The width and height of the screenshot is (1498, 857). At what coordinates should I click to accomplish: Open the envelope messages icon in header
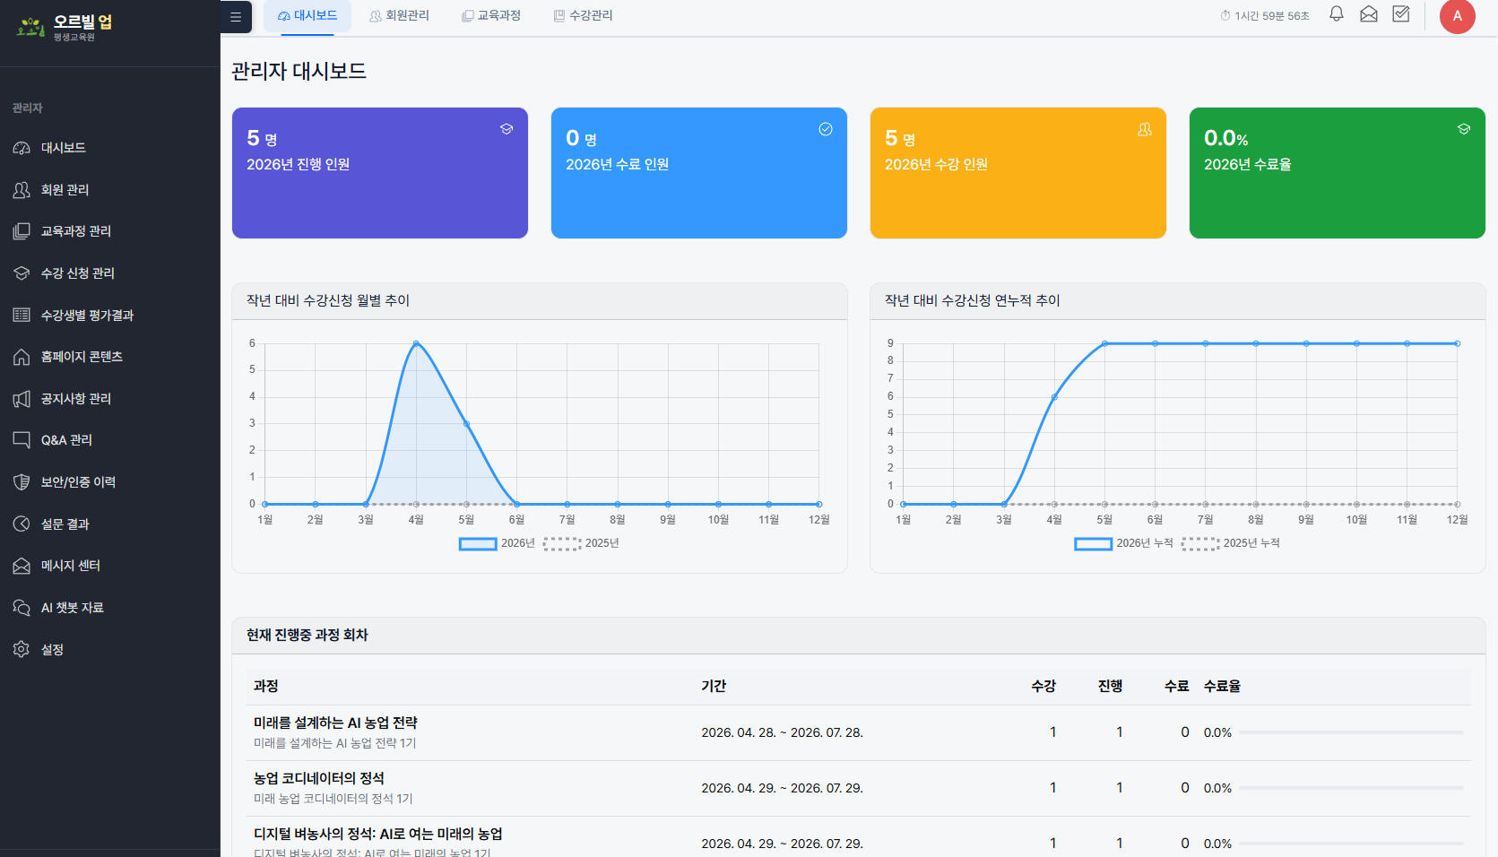point(1368,14)
